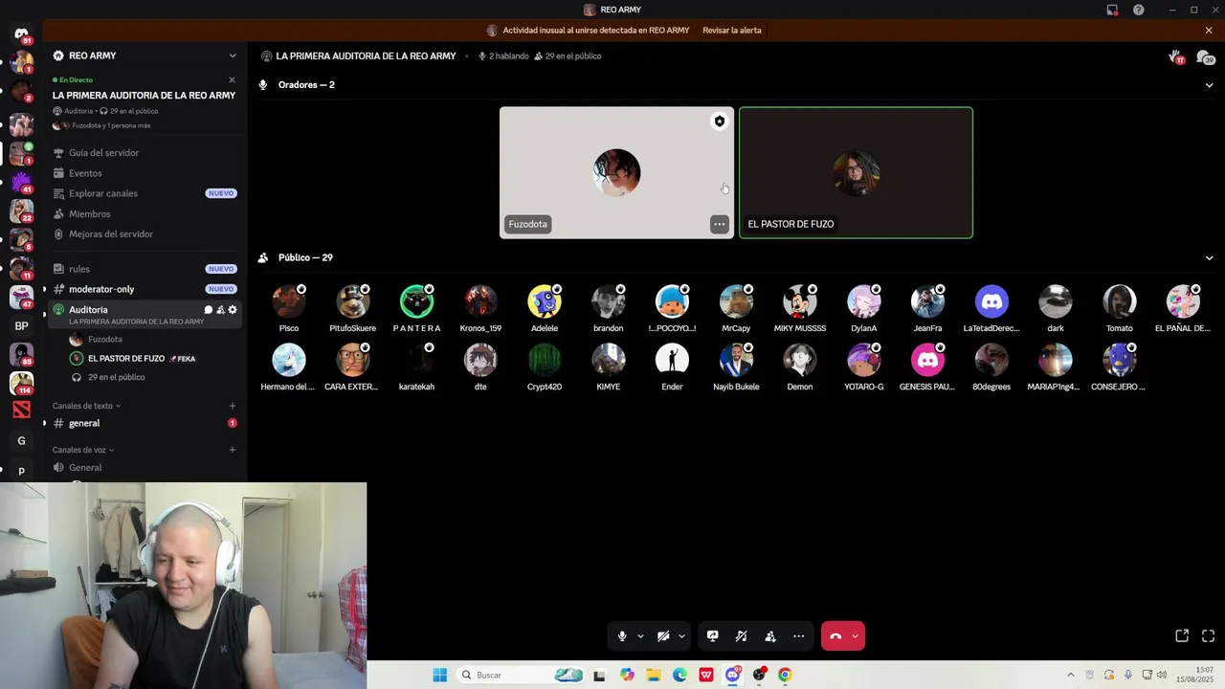
Task: Open Chrome from the taskbar
Action: click(785, 675)
